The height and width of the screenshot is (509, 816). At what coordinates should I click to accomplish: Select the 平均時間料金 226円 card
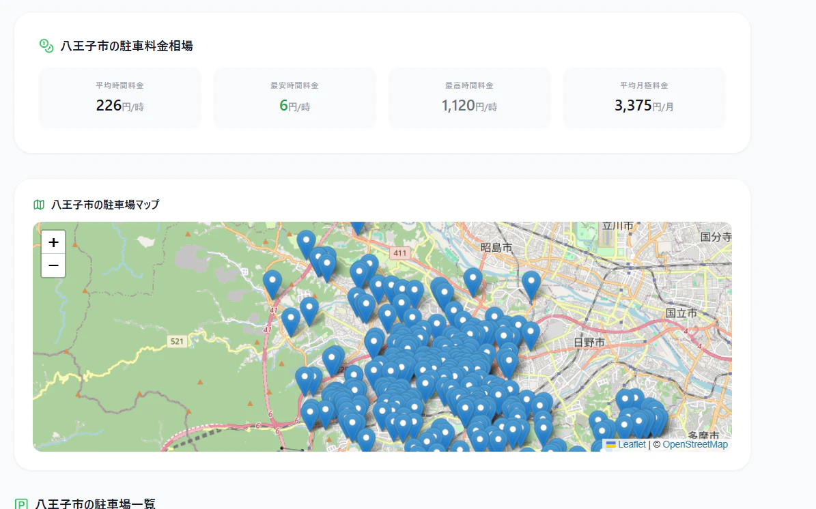tap(119, 97)
